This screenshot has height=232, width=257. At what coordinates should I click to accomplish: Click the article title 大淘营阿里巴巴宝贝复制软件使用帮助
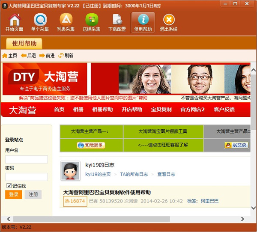point(107,192)
